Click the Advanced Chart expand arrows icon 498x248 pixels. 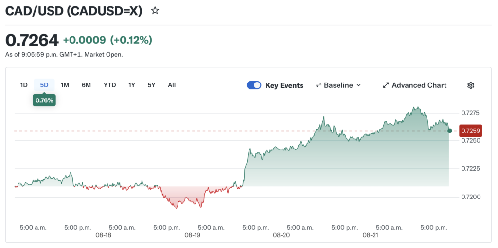(x=386, y=85)
